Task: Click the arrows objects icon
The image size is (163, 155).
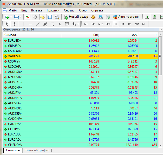Action: pos(74,24)
